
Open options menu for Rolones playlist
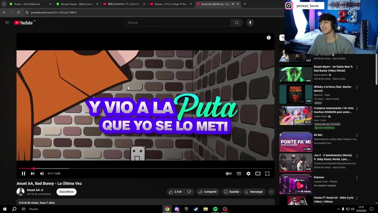pos(357,178)
